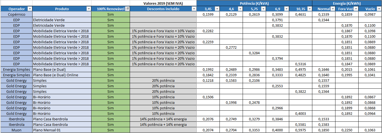Expand the Vazio column filter dropdown
Screen dimensions: 382x133
pyautogui.click(x=379, y=9)
